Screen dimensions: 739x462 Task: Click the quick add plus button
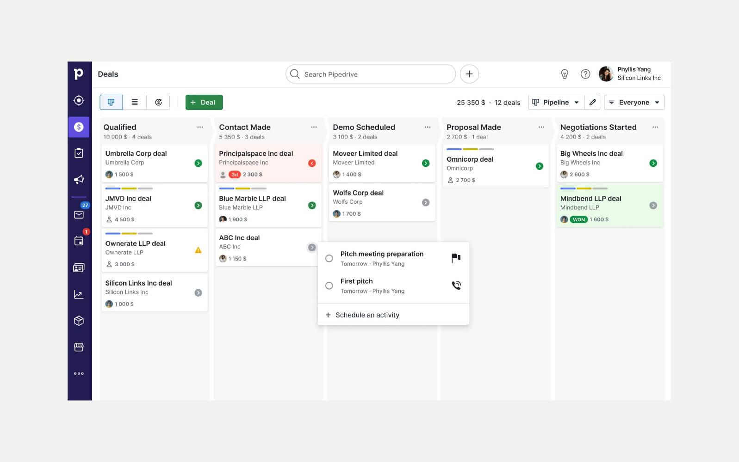click(x=469, y=74)
